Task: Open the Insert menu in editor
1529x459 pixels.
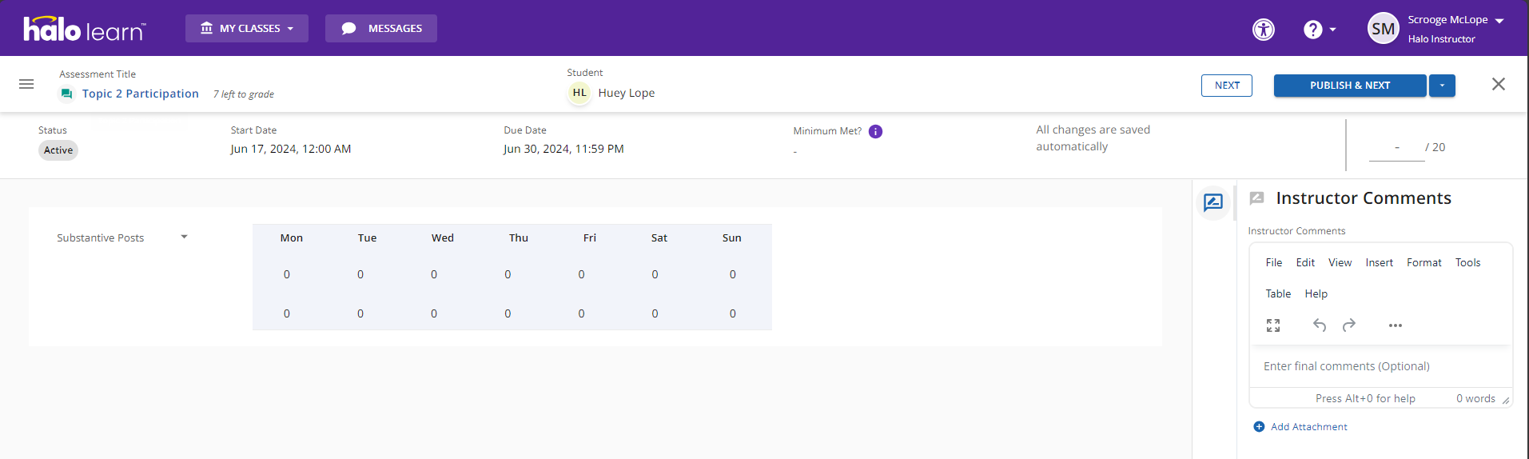Action: (1379, 263)
